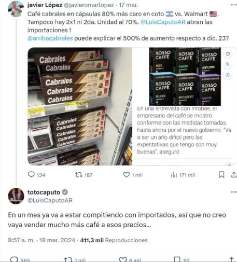Open the Rosso Caffè capsules image
The height and width of the screenshot is (262, 237).
185,77
